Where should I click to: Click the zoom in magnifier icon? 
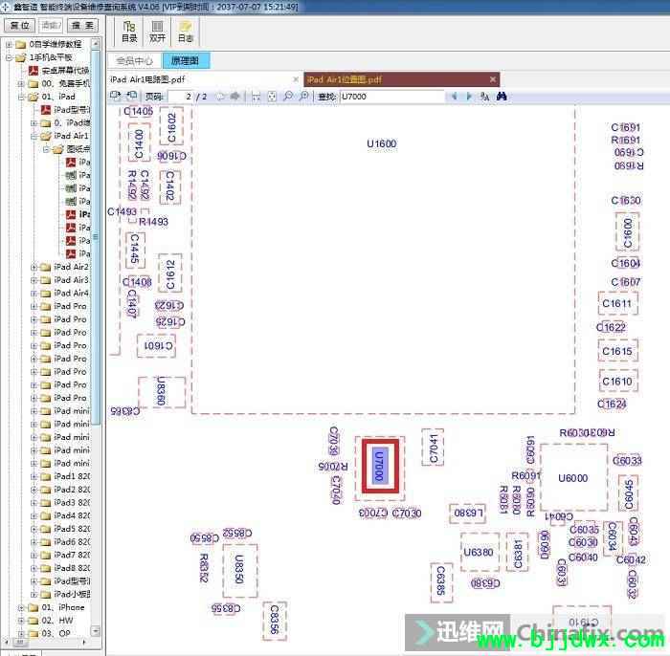point(303,97)
